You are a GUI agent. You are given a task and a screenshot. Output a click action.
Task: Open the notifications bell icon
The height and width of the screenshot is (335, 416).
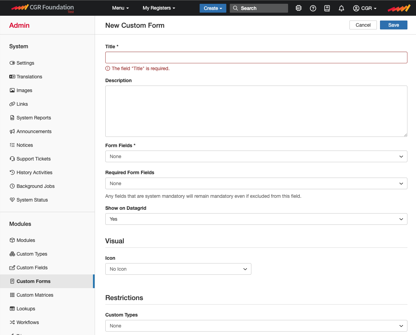[341, 8]
